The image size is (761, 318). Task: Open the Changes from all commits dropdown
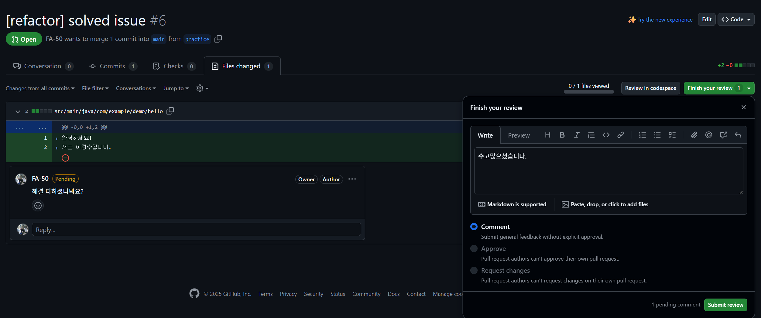point(40,88)
